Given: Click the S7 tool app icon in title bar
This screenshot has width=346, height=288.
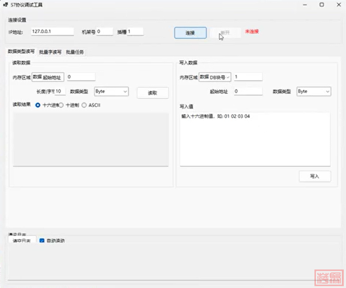Looking at the screenshot, I should pyautogui.click(x=6, y=5).
